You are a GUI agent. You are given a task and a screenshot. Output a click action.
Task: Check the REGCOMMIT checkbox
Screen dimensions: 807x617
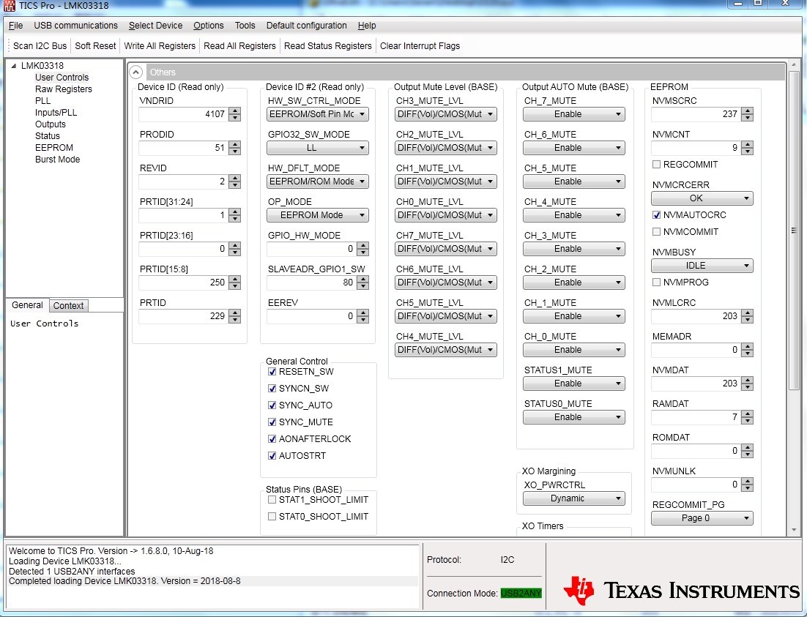(x=656, y=165)
